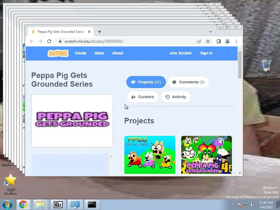Click the 7-Zip taskbar icon
This screenshot has height=210, width=280.
coord(58,205)
